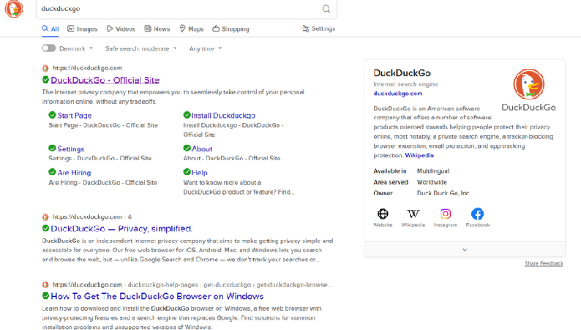
Task: Click the 'Worldwide' area served value
Action: tap(431, 182)
